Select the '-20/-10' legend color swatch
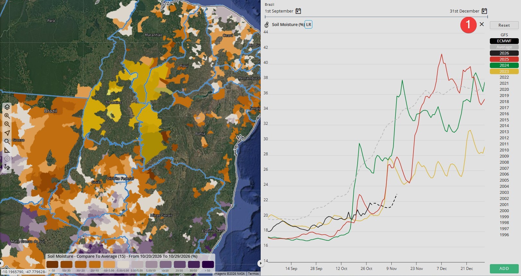 95,264
